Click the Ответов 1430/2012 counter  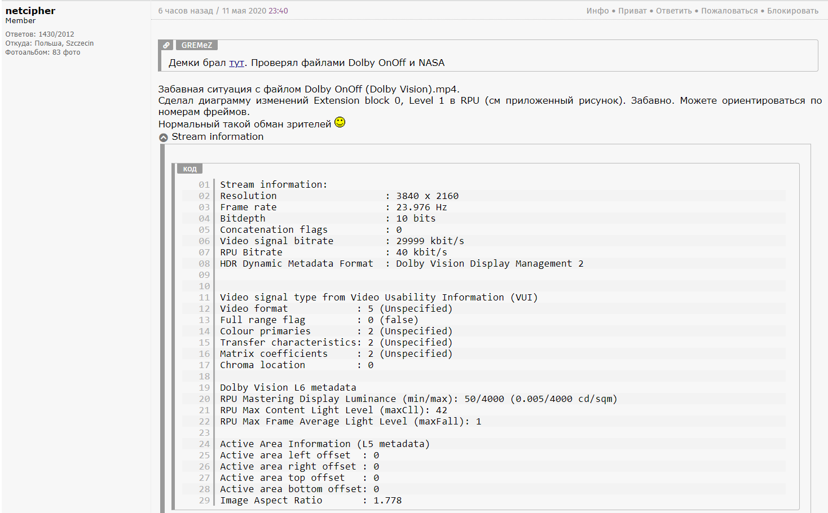pyautogui.click(x=39, y=34)
